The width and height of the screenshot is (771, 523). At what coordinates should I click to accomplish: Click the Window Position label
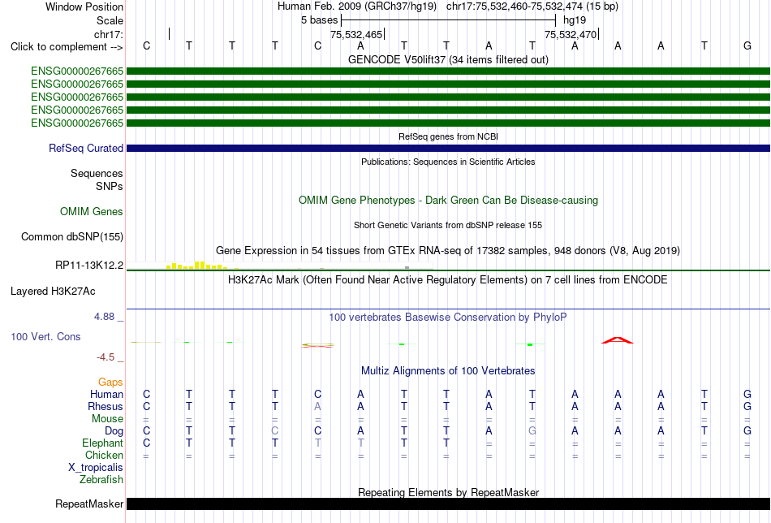(x=84, y=6)
